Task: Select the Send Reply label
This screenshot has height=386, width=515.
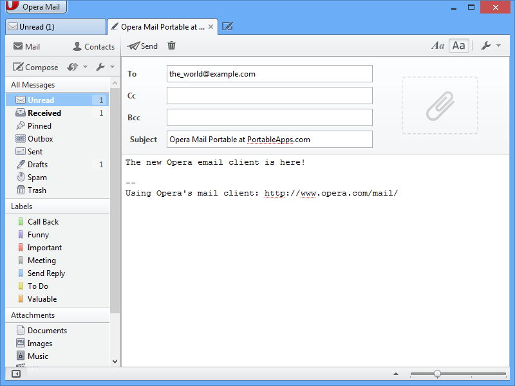Action: tap(57, 273)
